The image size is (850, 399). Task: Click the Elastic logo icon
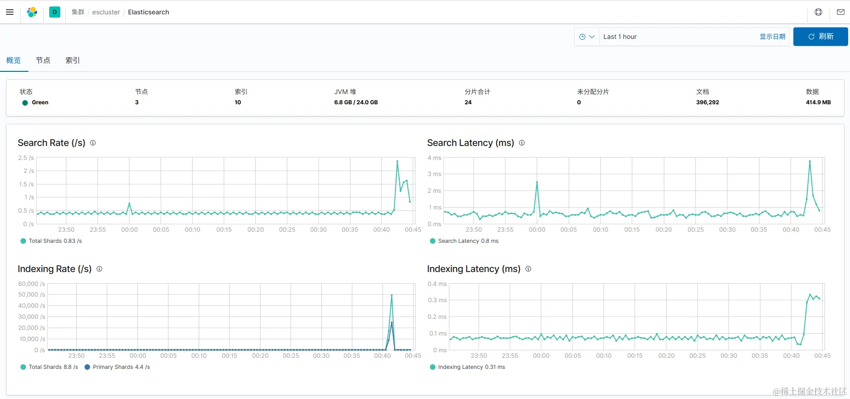32,12
